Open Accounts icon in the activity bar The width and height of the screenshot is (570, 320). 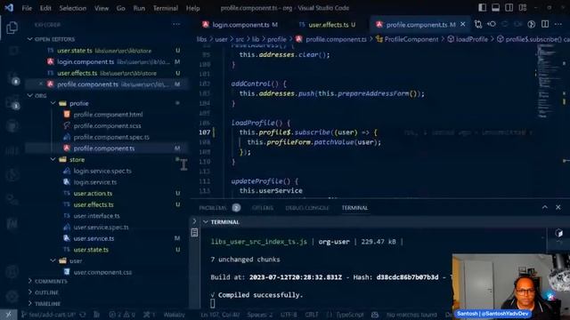click(x=12, y=271)
